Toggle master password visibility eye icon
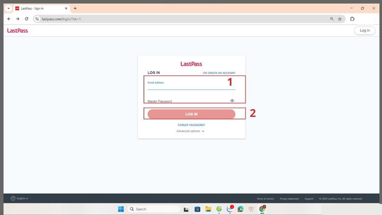The image size is (382, 215). pos(232,100)
